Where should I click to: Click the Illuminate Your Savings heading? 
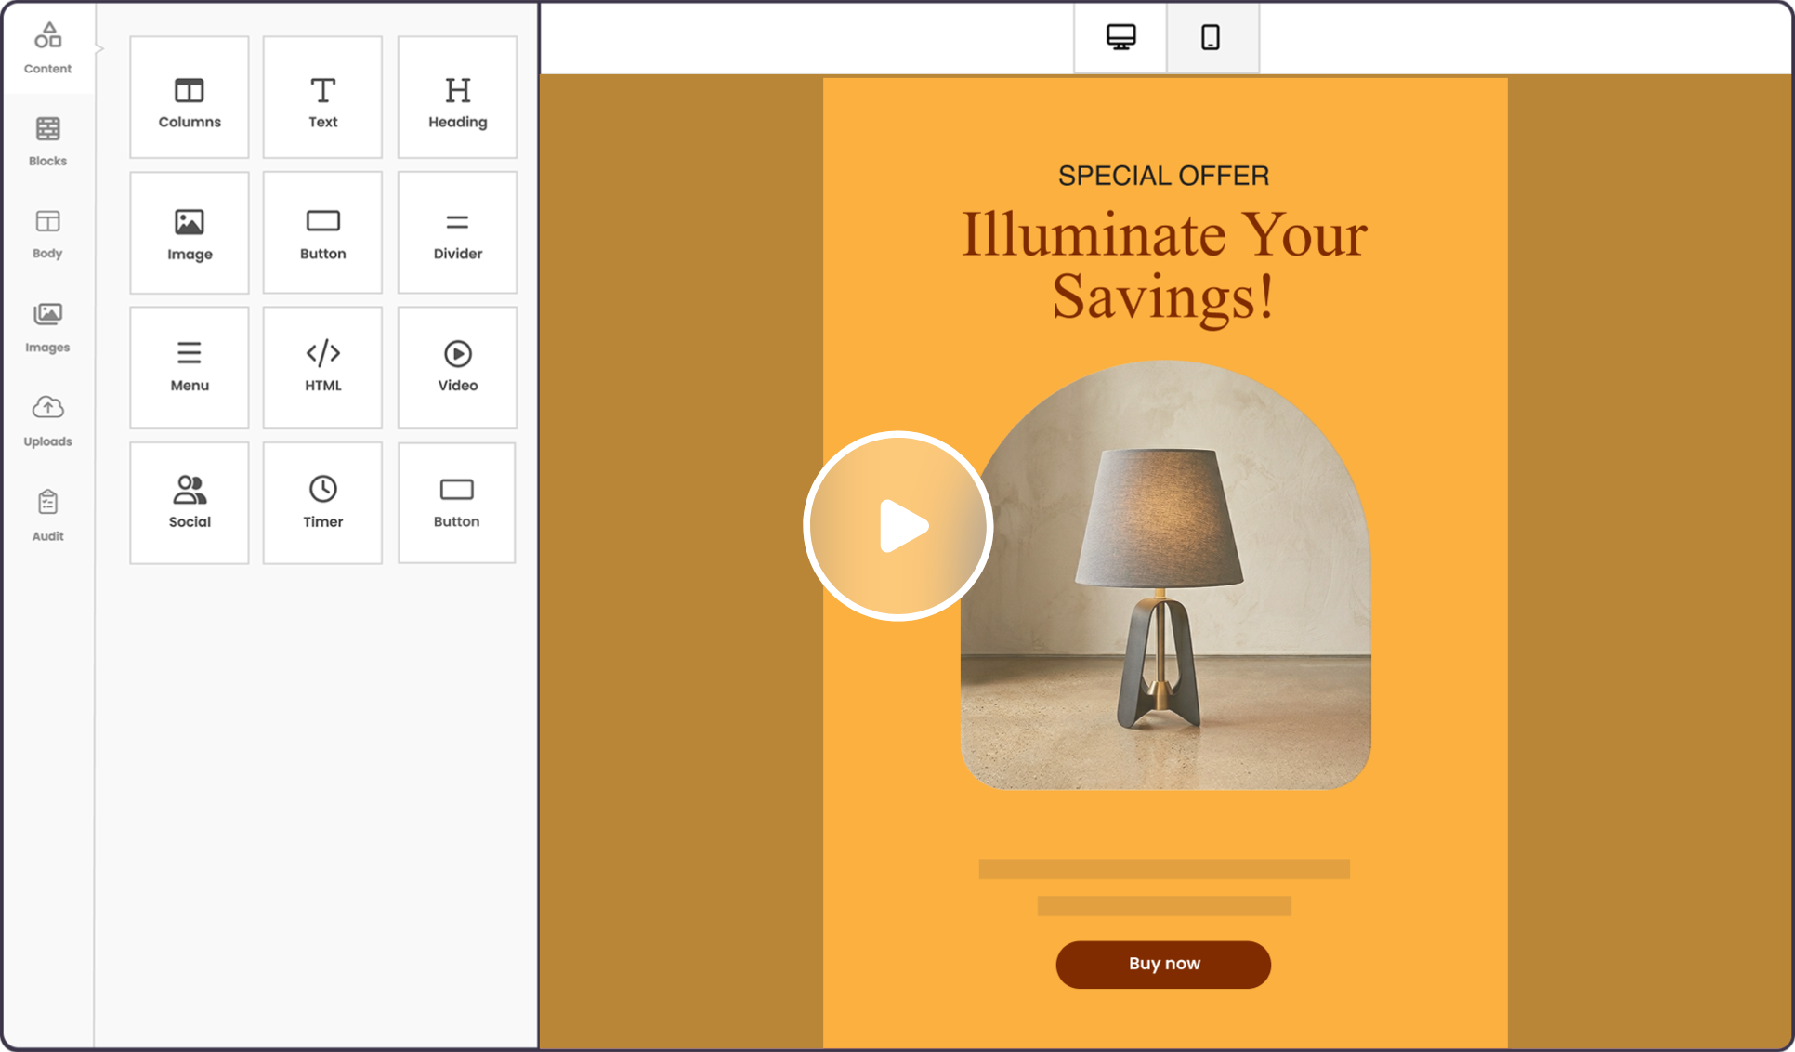tap(1163, 266)
